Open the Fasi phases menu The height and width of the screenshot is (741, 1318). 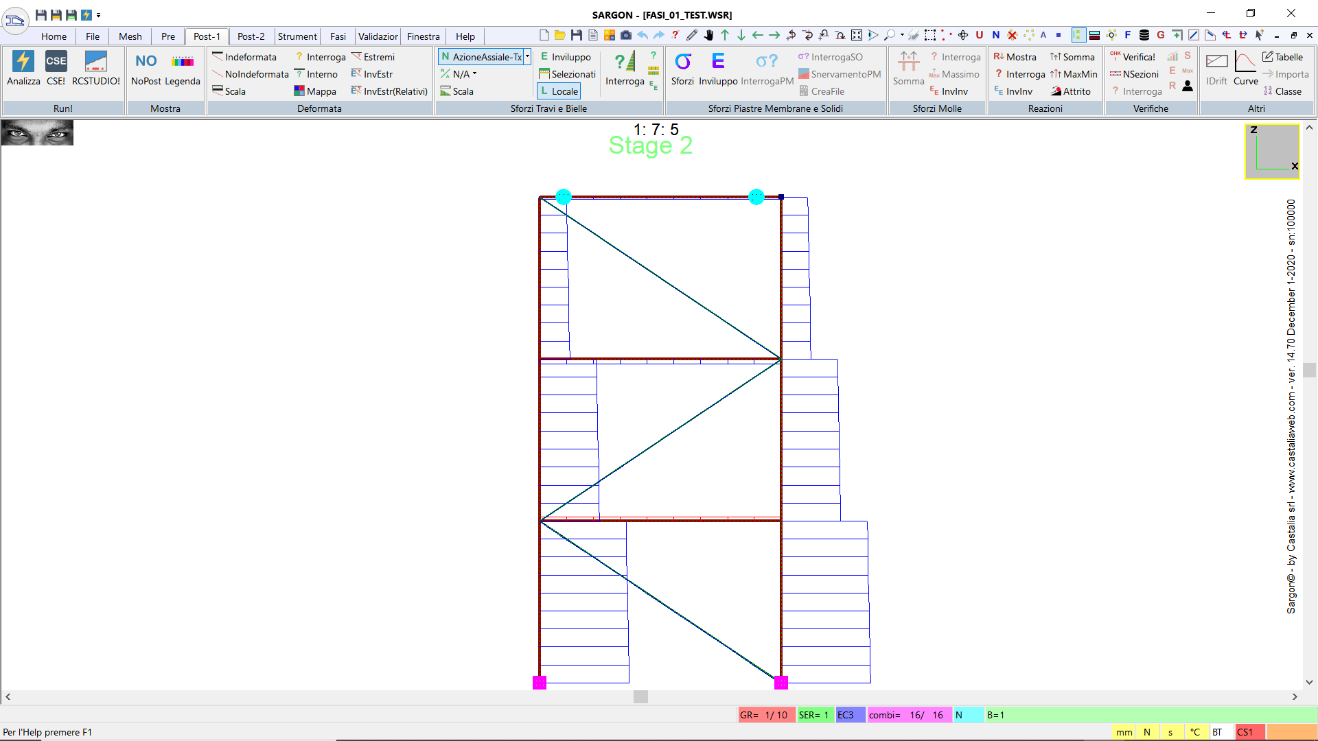(x=336, y=36)
